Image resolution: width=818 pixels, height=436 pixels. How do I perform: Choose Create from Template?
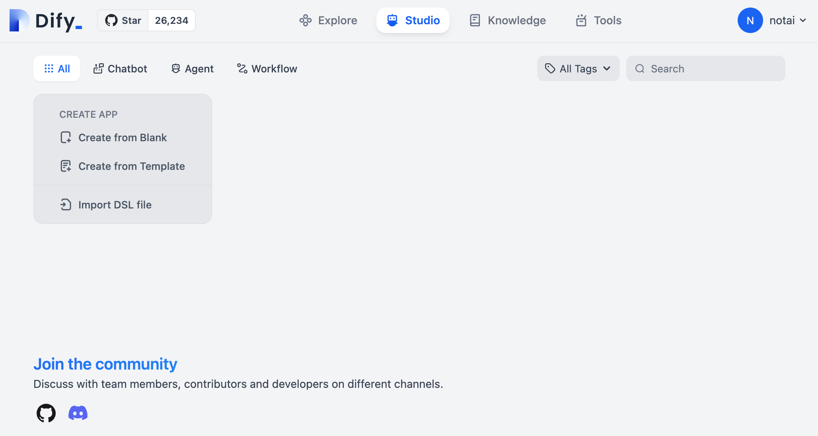click(x=131, y=166)
